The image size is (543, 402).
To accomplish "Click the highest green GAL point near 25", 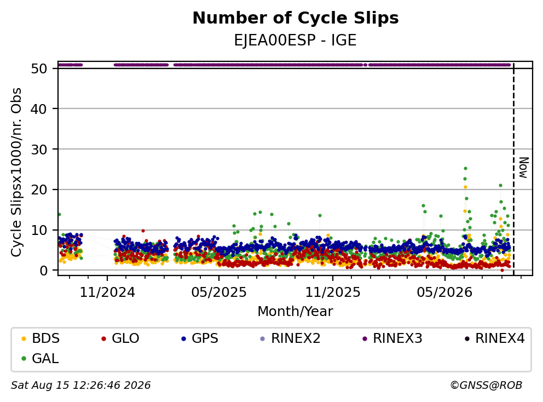I will click(465, 169).
